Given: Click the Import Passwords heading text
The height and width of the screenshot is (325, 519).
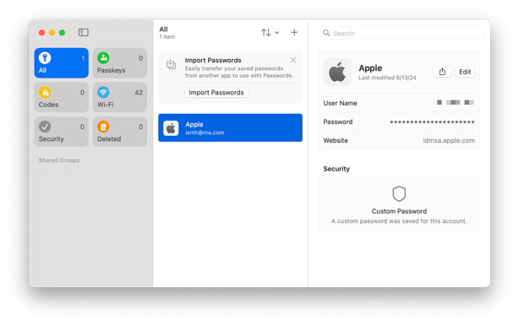Looking at the screenshot, I should coord(213,60).
